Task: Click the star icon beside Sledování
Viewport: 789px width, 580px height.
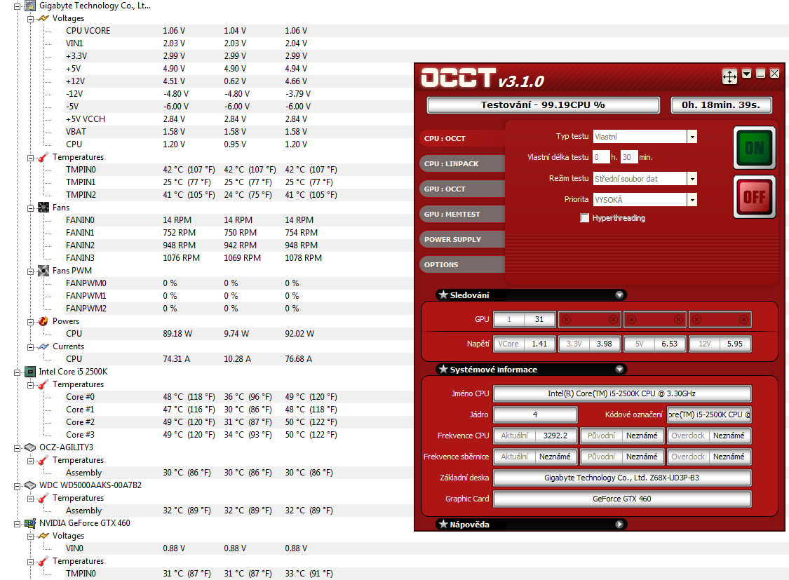Action: click(443, 295)
